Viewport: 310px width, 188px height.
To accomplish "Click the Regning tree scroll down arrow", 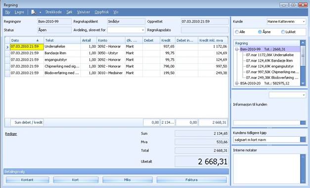I will tap(303, 83).
